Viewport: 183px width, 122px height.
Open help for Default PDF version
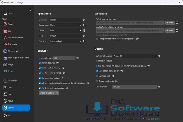(159, 56)
